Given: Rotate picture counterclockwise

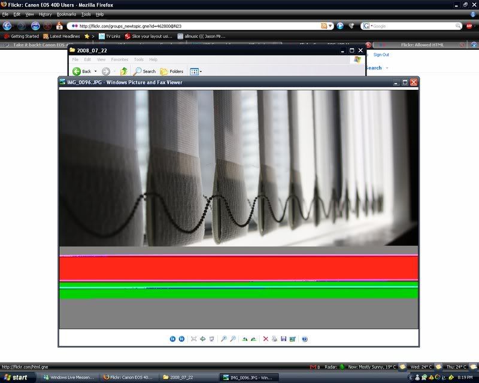Looking at the screenshot, I should [x=253, y=339].
